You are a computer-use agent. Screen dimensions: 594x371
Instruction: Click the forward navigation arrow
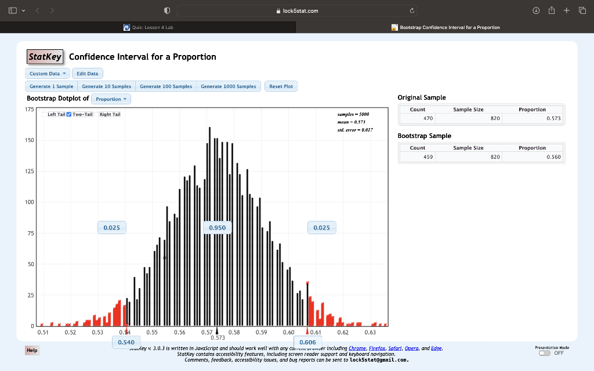point(50,10)
